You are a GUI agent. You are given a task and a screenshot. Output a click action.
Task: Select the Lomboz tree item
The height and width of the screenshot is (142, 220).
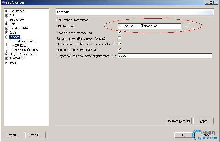(14, 37)
